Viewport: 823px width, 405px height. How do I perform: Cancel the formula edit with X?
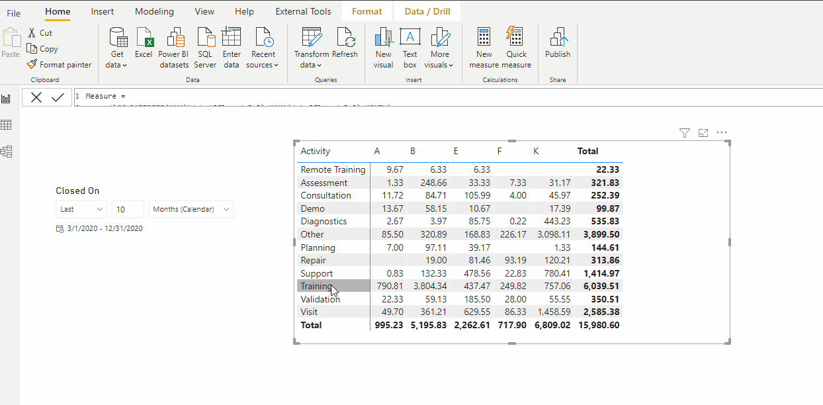click(36, 97)
